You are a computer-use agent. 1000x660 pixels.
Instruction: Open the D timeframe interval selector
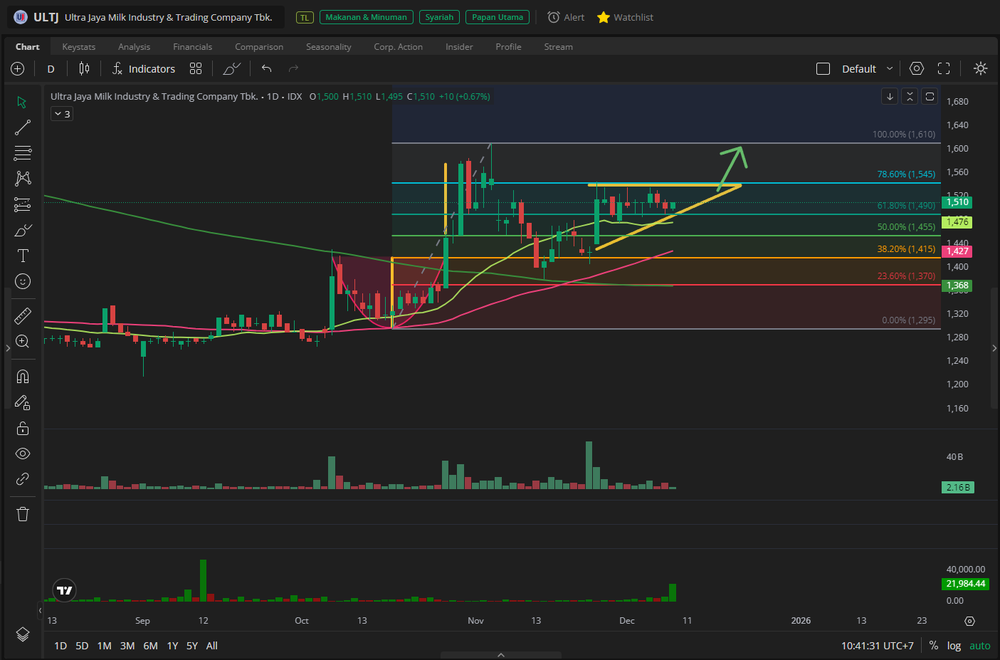51,69
